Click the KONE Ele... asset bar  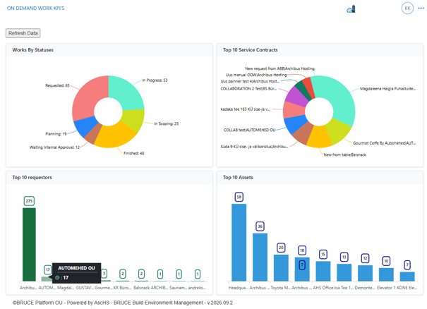407,277
